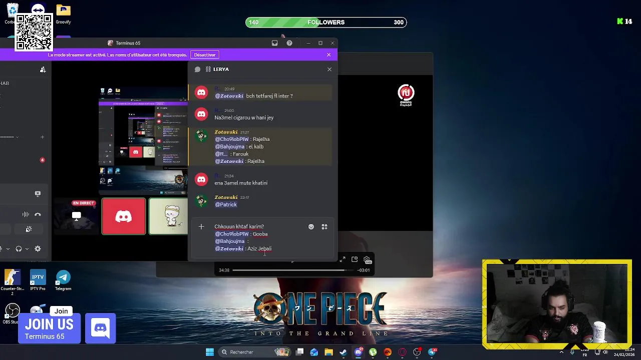The image size is (641, 360).
Task: Click the plus icon in channel sidebar
Action: coord(42,137)
